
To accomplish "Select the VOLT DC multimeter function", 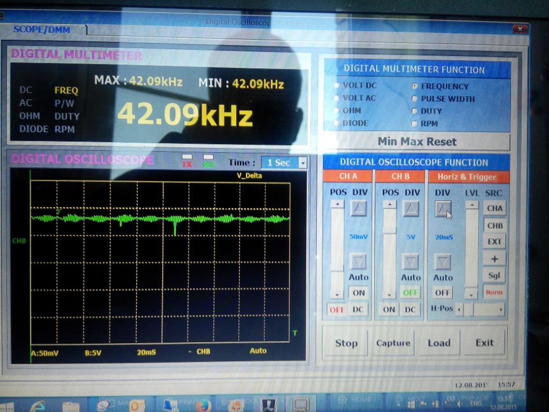I will 337,85.
